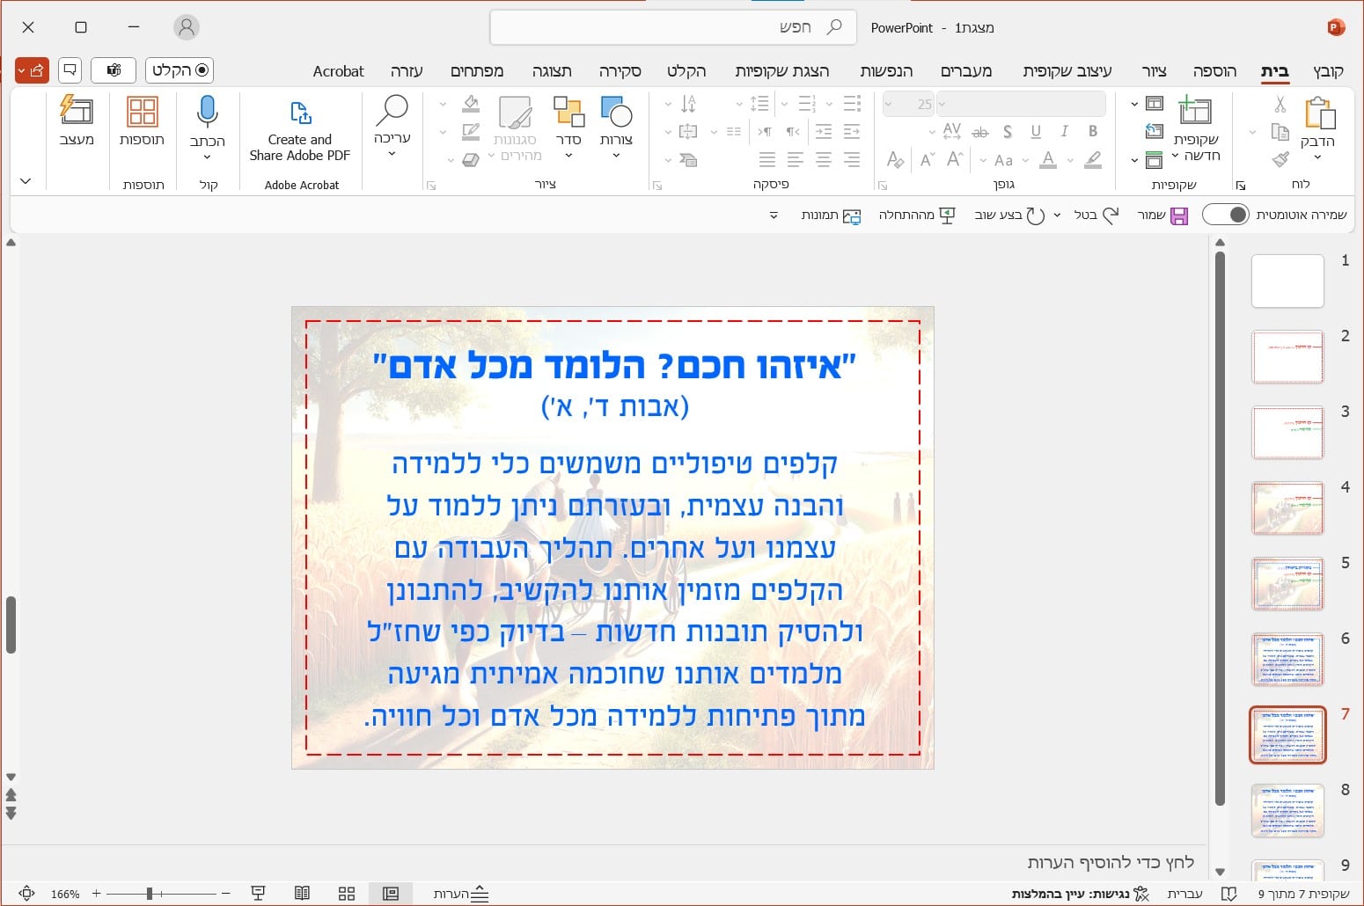Viewport: 1364px width, 906px height.
Task: Click the Font Color A icon
Action: (1047, 160)
